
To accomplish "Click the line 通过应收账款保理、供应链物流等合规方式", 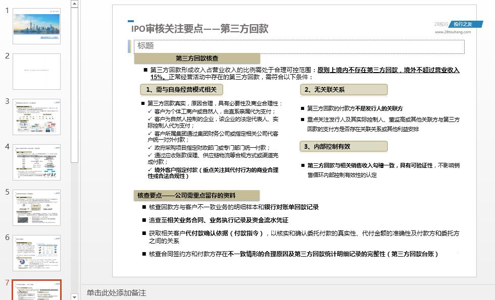I will pyautogui.click(x=213, y=158).
